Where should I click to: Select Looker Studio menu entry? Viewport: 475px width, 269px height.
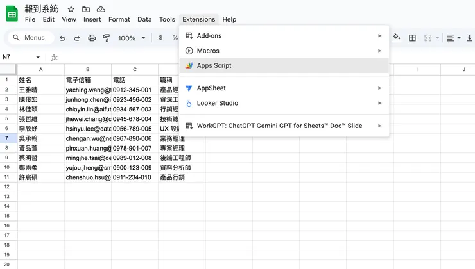(284, 103)
